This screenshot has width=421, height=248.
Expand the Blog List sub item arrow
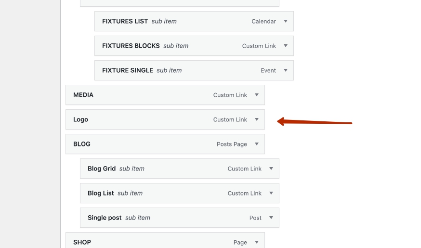point(271,193)
